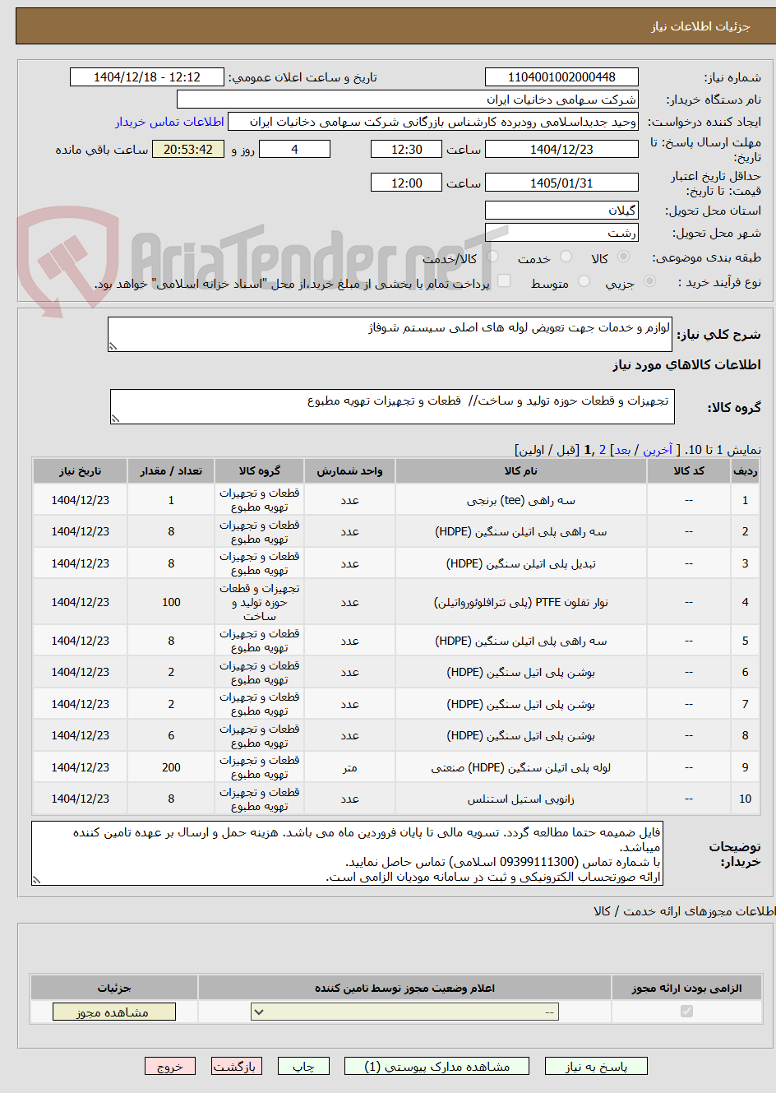
Task: Click the نام کالا column header
Action: click(520, 471)
